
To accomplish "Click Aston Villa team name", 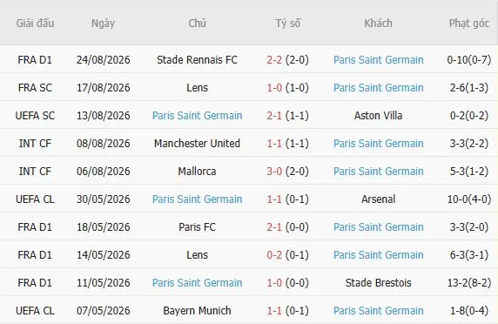I will click(x=378, y=116).
